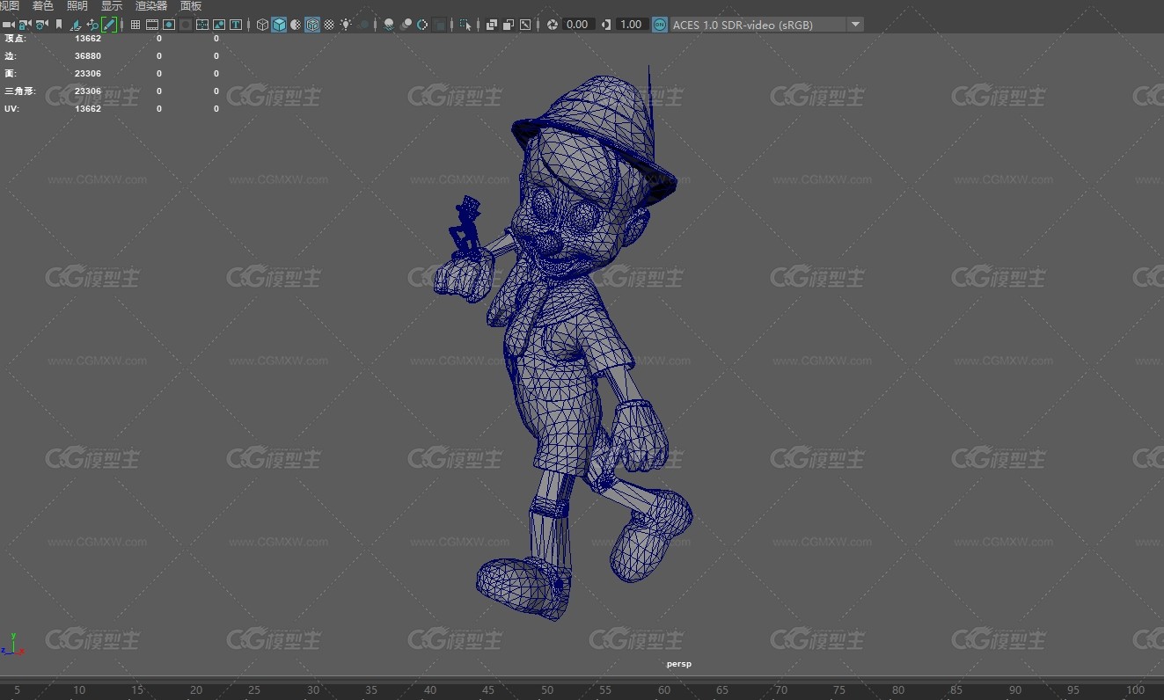Click the 顶点 count value 13662

click(88, 39)
